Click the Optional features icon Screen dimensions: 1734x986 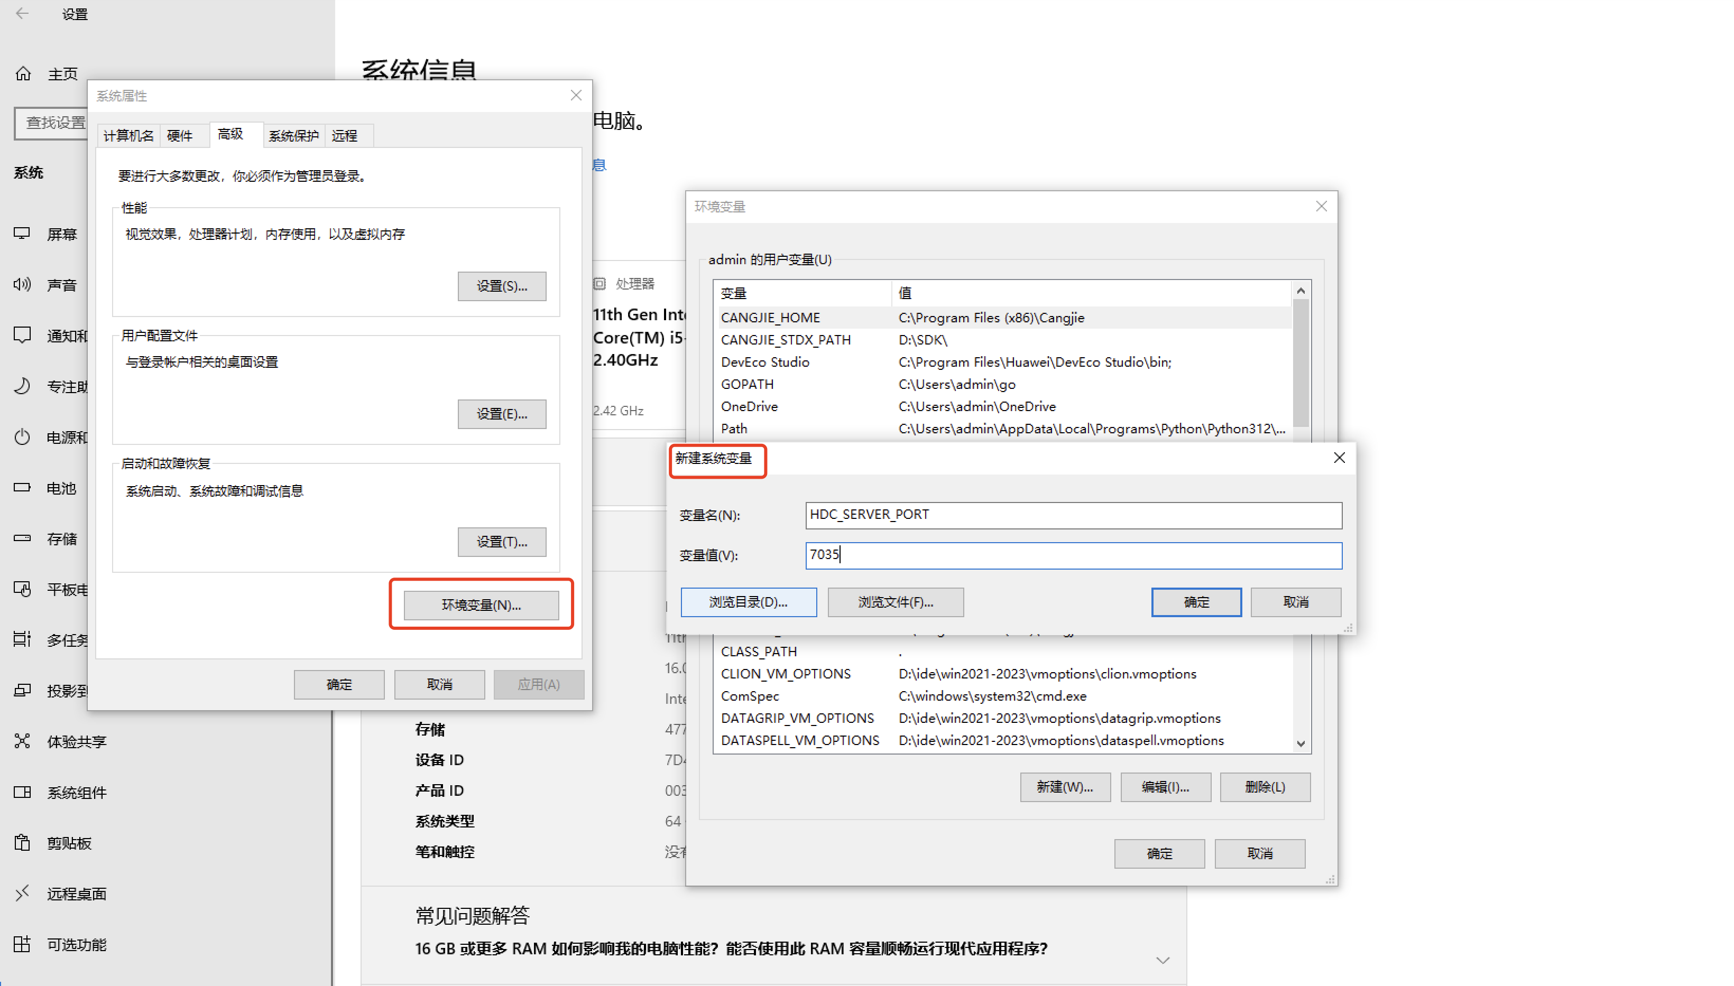point(22,944)
